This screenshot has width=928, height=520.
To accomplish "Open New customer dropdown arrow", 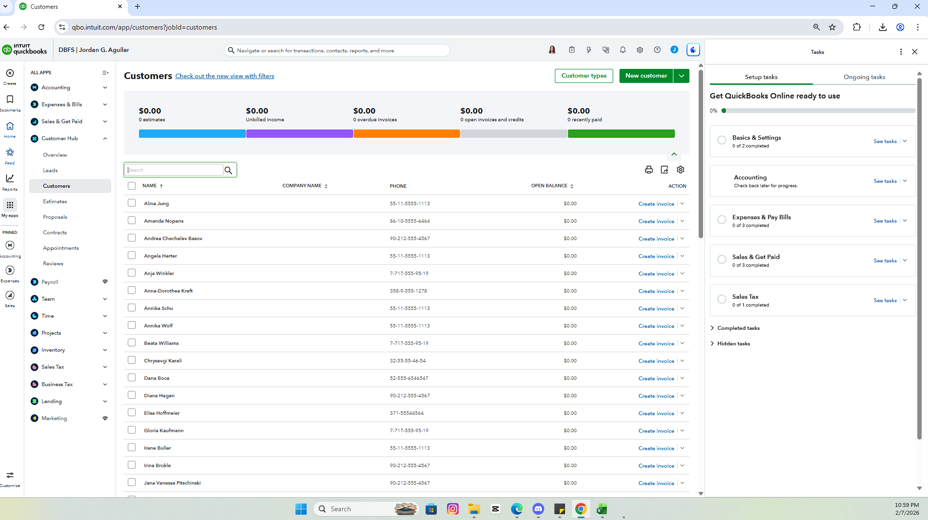I will pos(682,76).
